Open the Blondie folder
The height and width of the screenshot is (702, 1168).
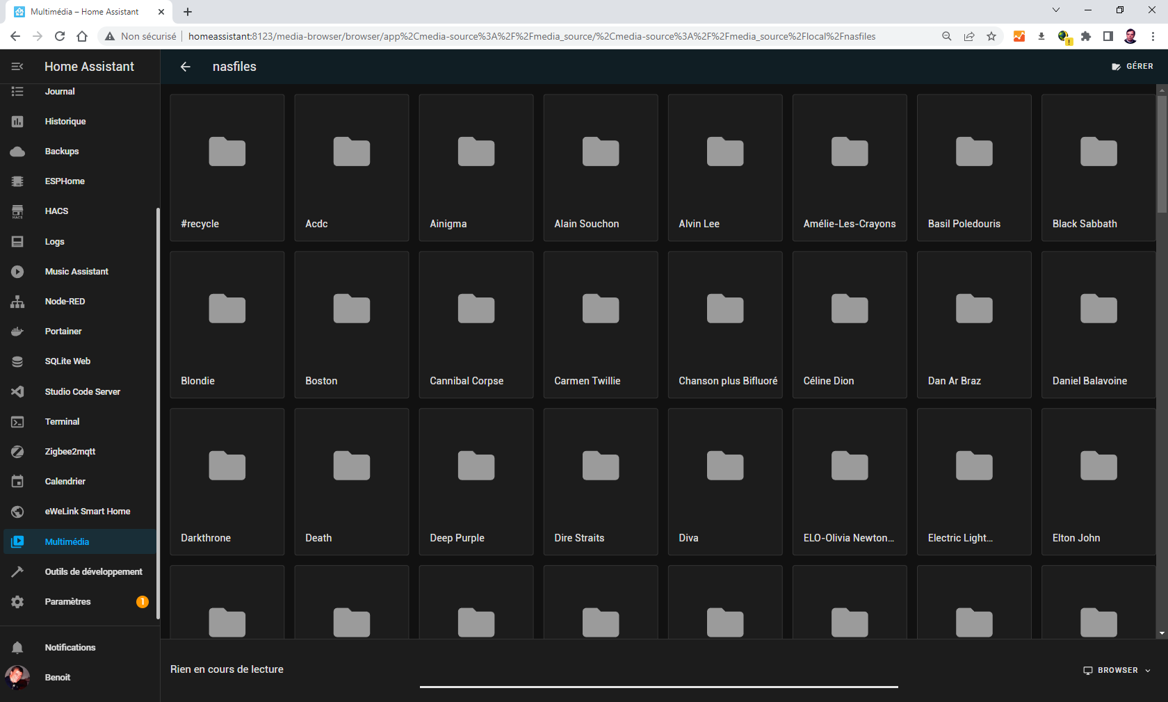tap(227, 325)
